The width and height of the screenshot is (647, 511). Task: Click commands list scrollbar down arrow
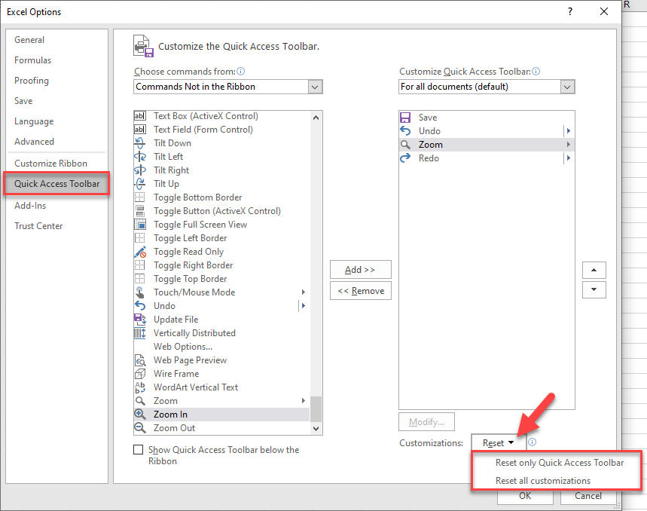[316, 428]
